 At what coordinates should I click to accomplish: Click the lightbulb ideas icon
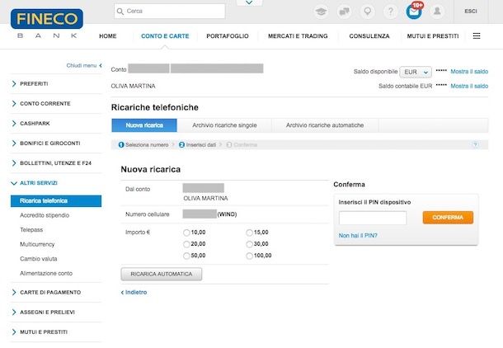point(367,12)
